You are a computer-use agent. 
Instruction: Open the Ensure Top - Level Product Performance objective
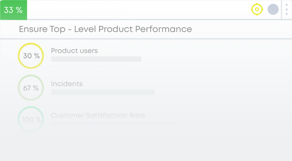coord(105,29)
